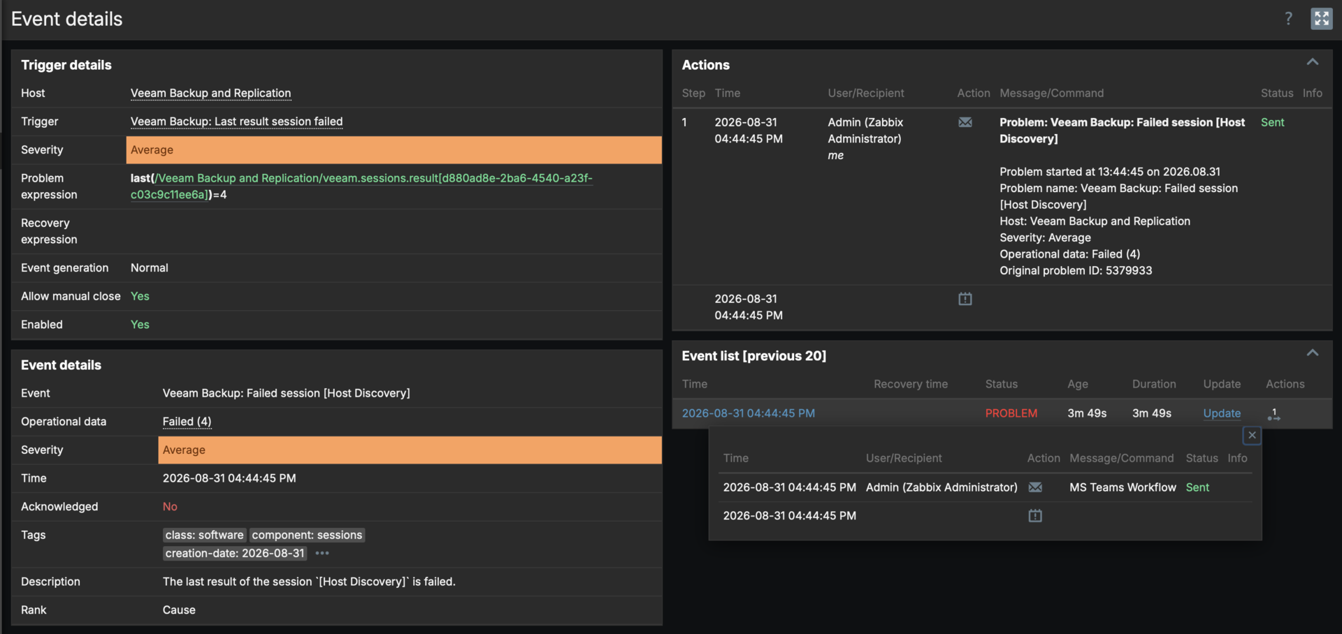Click the 'Problem started at 13:44:45' line
Image resolution: width=1342 pixels, height=634 pixels.
(1109, 172)
